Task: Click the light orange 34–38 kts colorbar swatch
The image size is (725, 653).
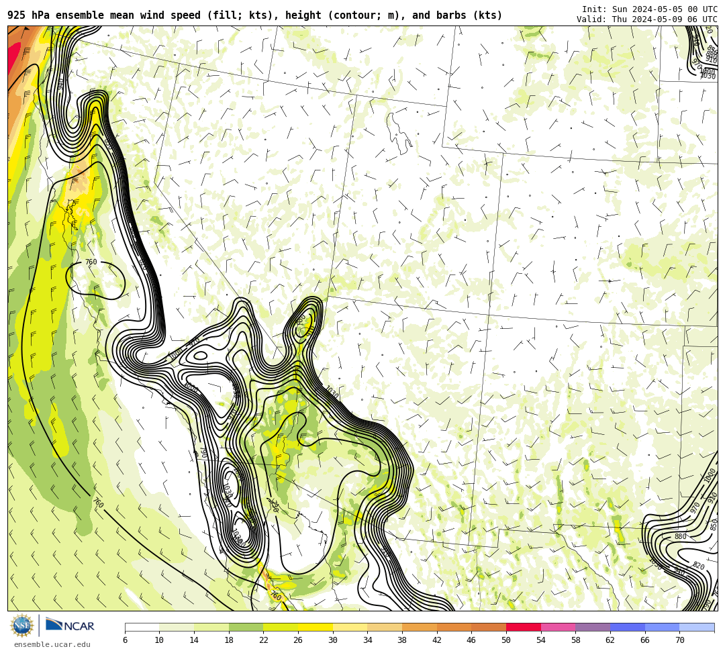Action: tap(385, 627)
